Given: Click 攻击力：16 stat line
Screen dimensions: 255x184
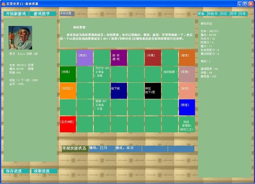Looking at the screenshot, I should (208, 39).
